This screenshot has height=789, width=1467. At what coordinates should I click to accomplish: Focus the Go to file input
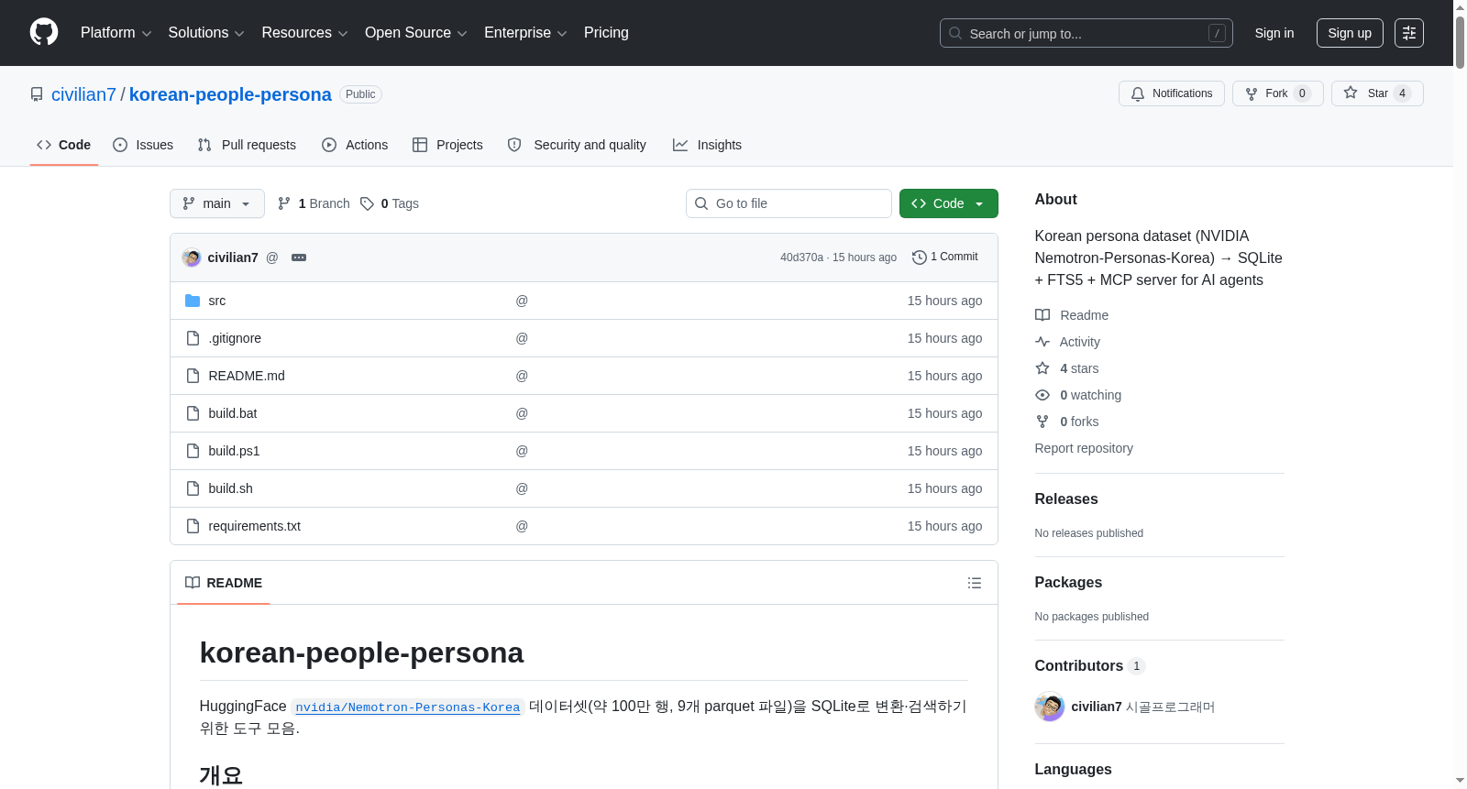(x=789, y=203)
